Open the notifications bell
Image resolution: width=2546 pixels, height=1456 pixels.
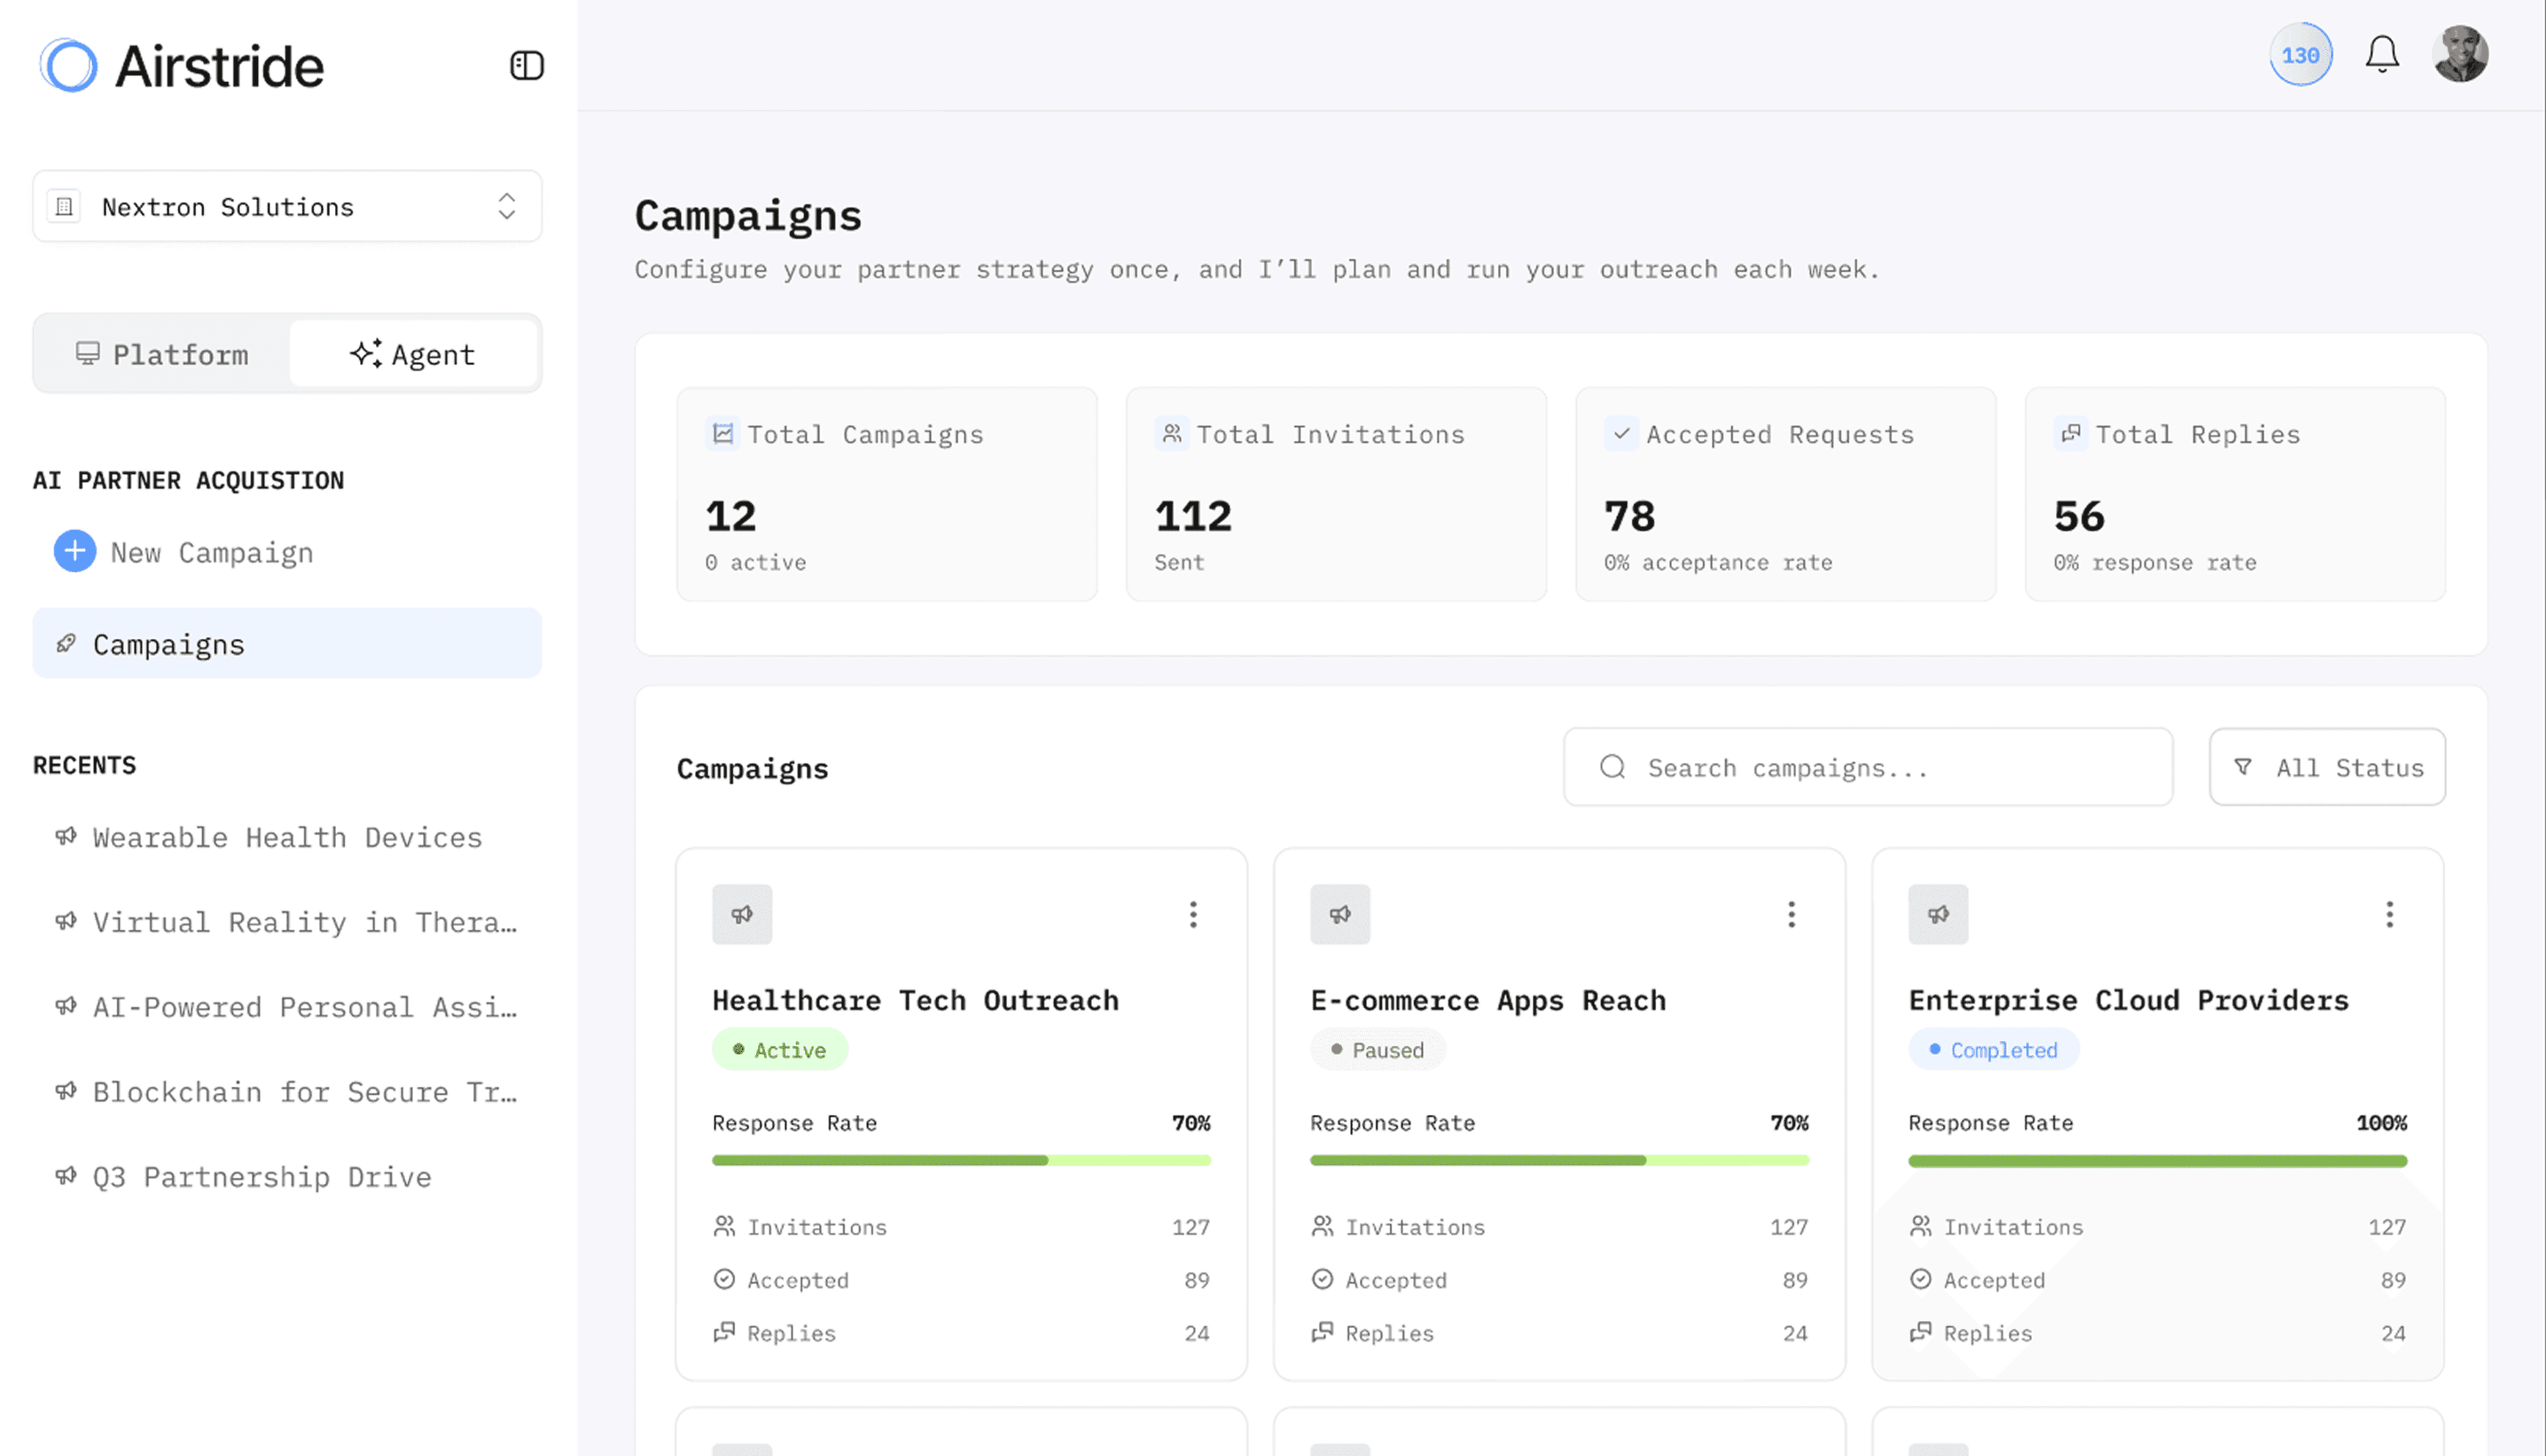(2381, 54)
